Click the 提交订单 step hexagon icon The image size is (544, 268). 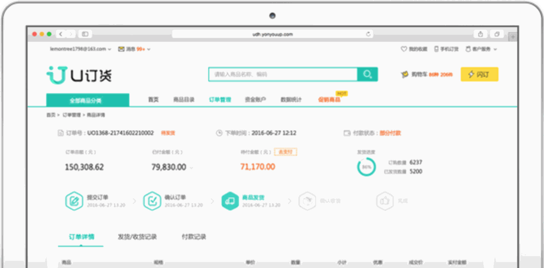[x=74, y=201]
